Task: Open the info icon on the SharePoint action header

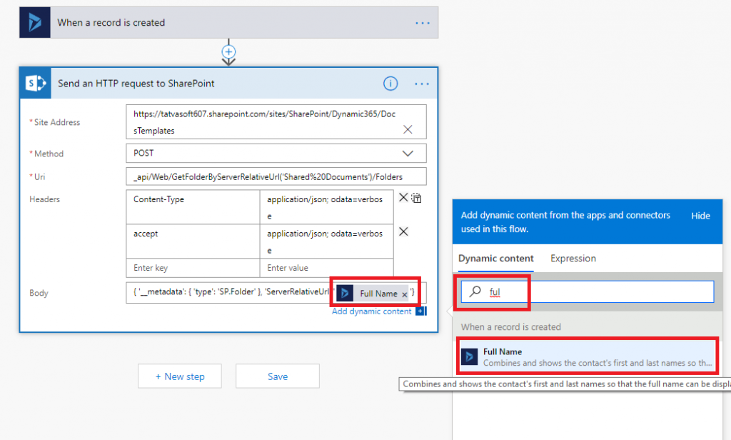Action: [390, 83]
